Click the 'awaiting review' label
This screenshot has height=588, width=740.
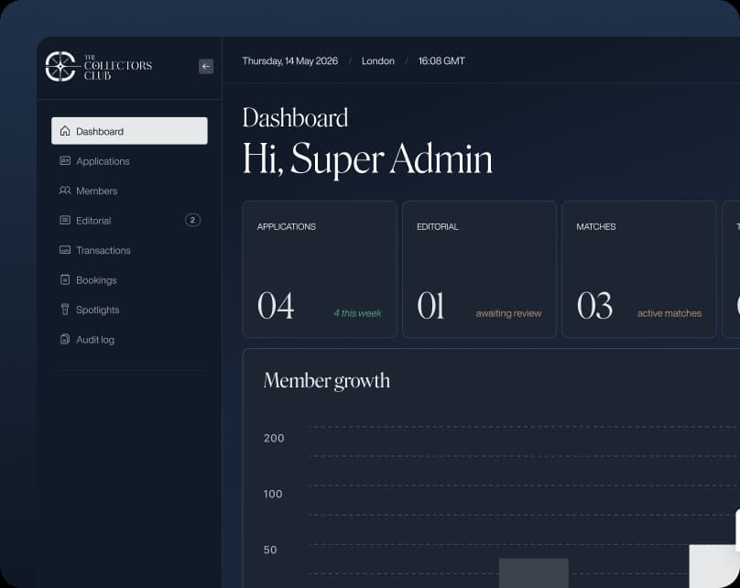coord(509,313)
